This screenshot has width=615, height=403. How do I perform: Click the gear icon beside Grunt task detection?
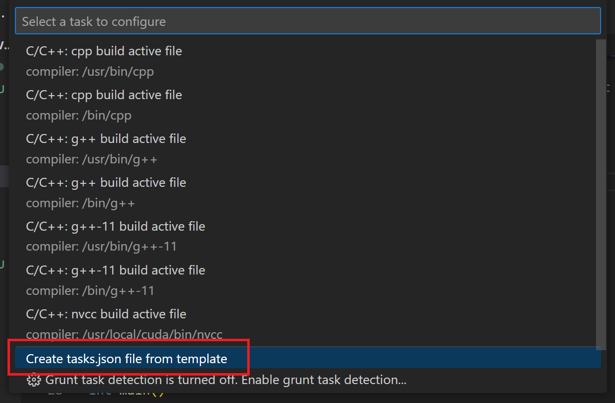click(x=33, y=380)
